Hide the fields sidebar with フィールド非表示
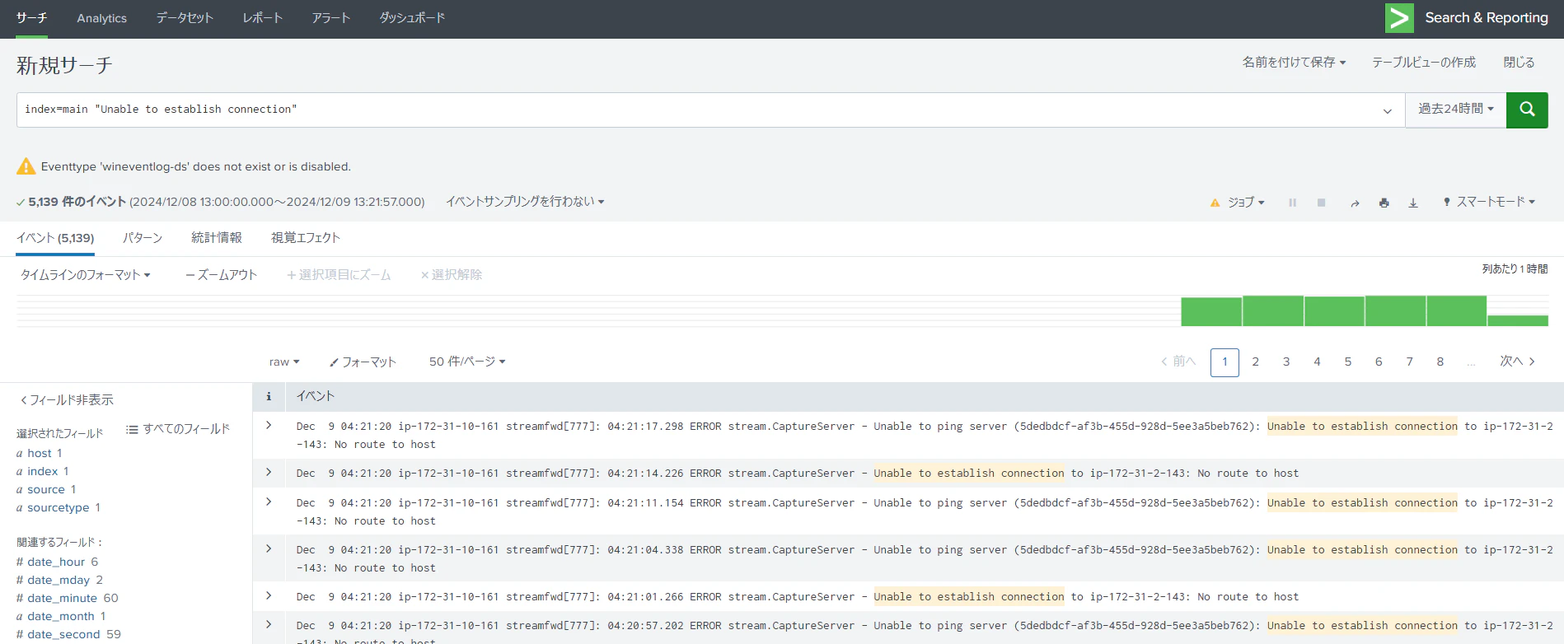Viewport: 1564px width, 644px height. [67, 400]
